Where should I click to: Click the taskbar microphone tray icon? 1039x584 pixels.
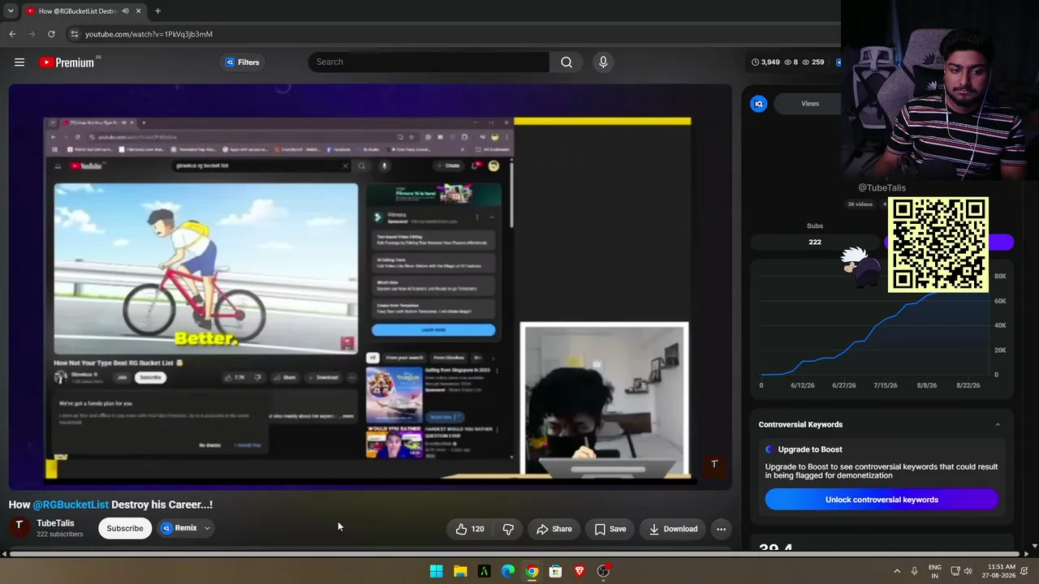pos(915,571)
